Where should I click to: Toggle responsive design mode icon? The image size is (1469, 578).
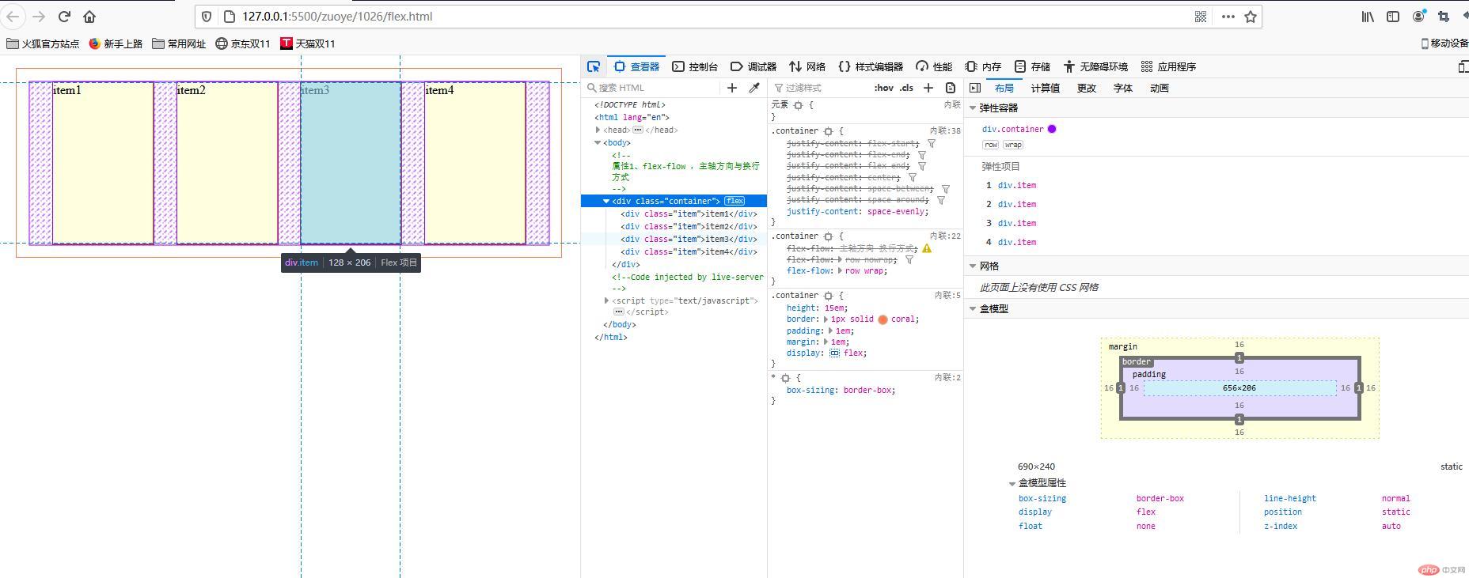pyautogui.click(x=1463, y=66)
